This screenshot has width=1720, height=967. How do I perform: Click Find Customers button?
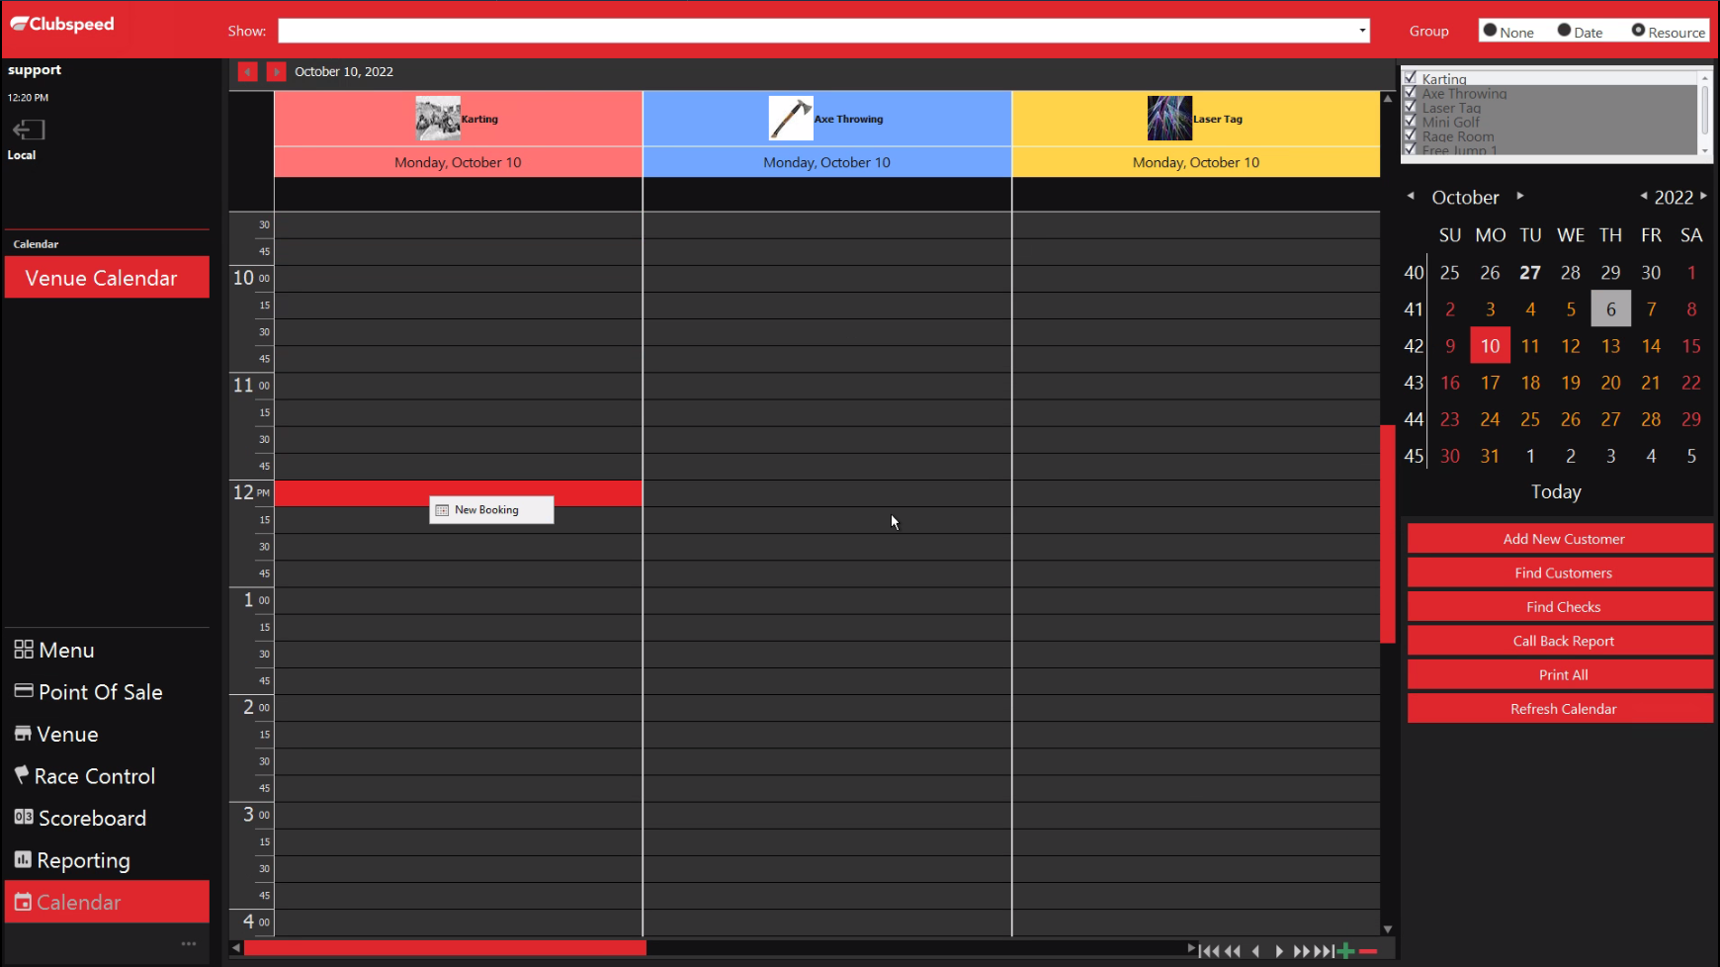[1560, 572]
